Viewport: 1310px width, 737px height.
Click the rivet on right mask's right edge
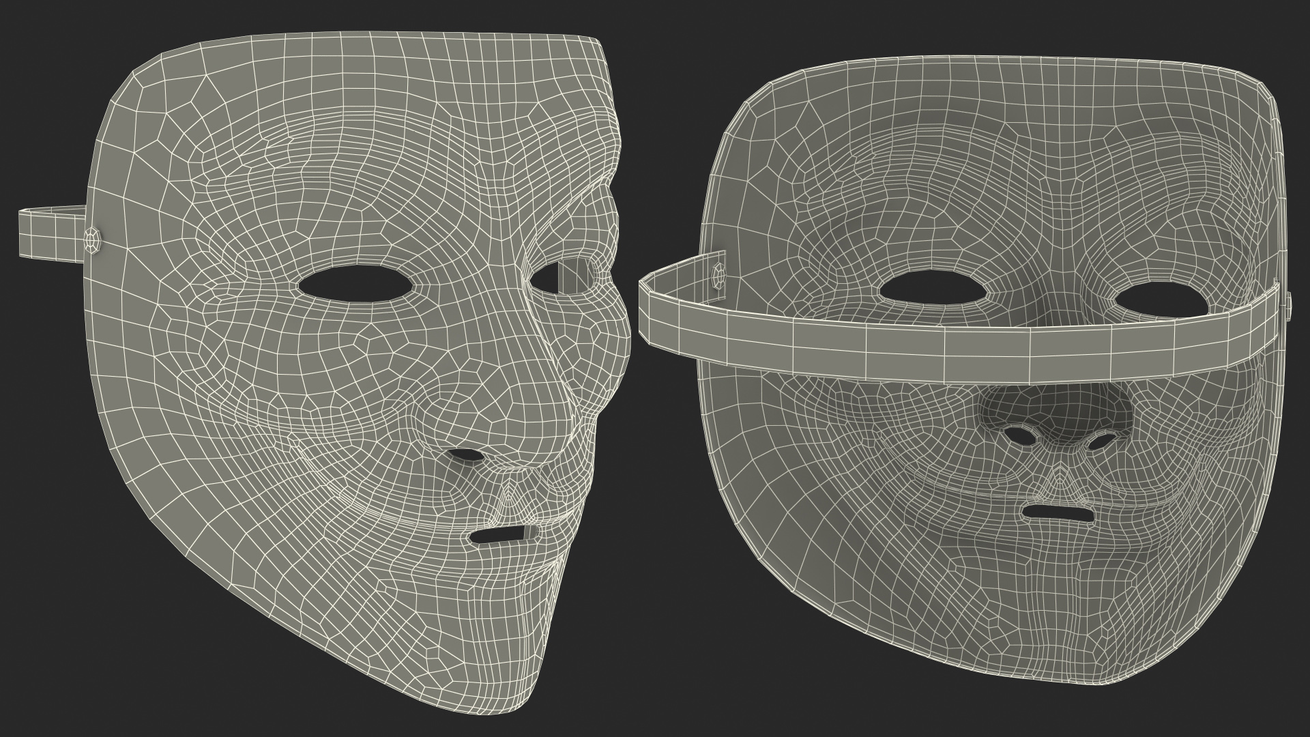(1290, 305)
